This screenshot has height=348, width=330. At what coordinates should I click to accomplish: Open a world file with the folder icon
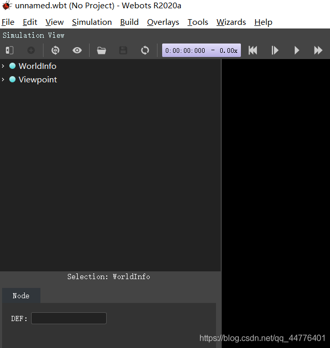click(x=102, y=50)
